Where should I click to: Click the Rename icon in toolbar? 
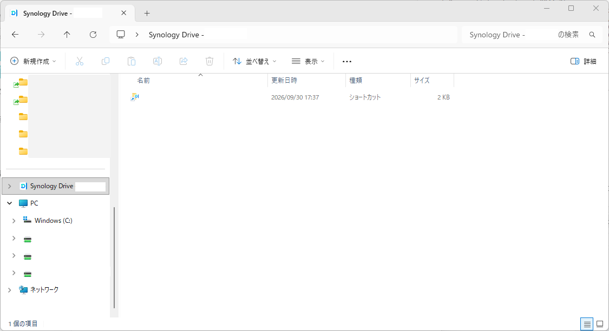(158, 61)
